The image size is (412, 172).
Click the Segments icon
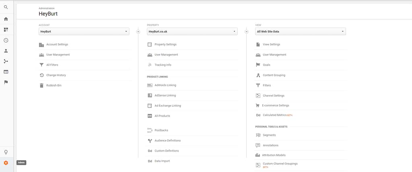click(258, 135)
